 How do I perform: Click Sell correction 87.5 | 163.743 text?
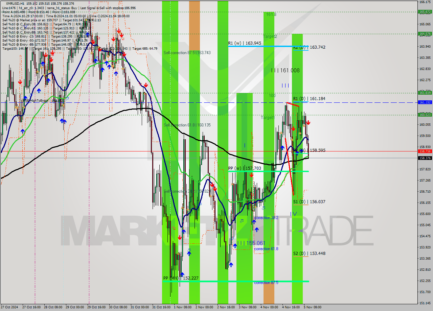click(x=187, y=53)
